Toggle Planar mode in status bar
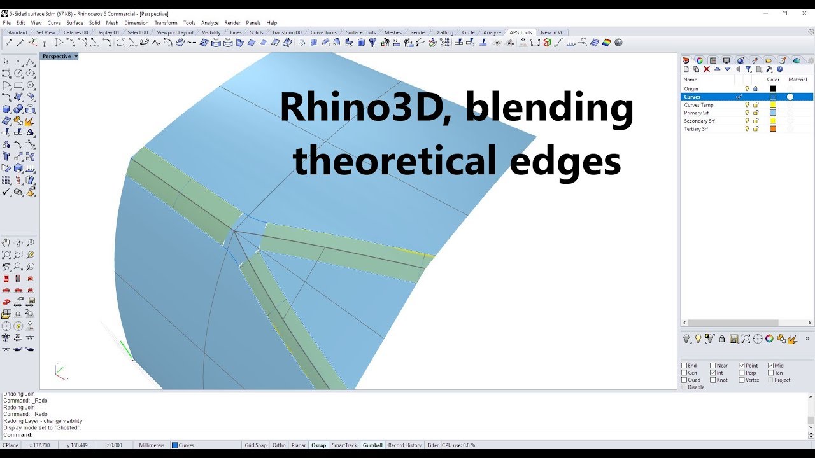This screenshot has width=815, height=458. click(298, 445)
